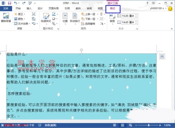
Task: Open the 自动换行 (Wrap Text) menu
Action: point(75,18)
